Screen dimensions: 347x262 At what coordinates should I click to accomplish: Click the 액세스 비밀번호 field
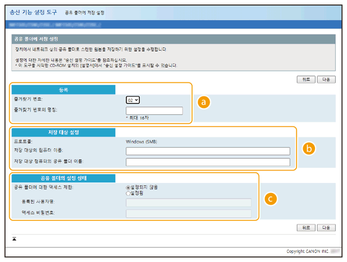[x=188, y=213]
